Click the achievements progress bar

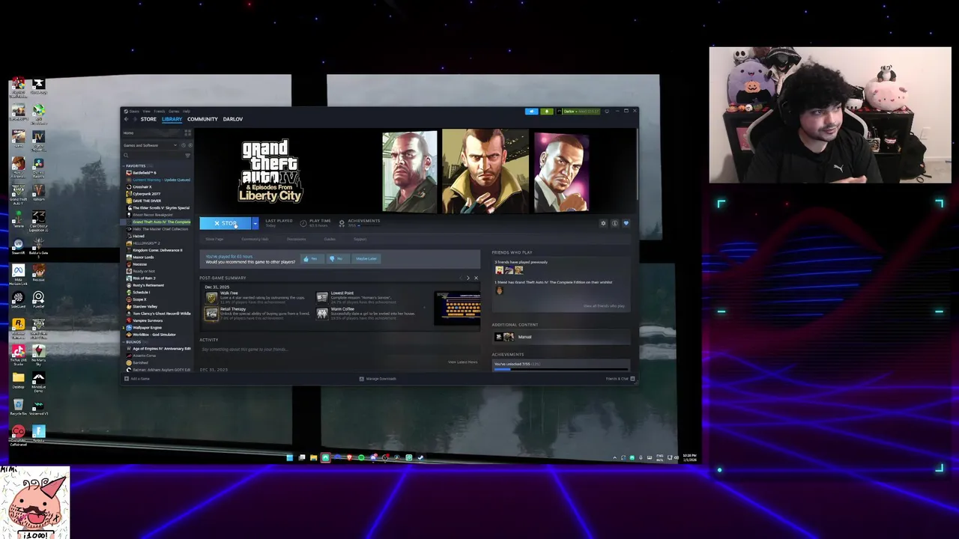(560, 368)
